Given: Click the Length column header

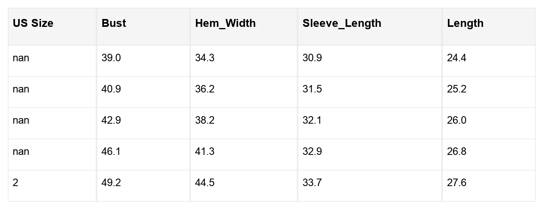Looking at the screenshot, I should [x=465, y=23].
